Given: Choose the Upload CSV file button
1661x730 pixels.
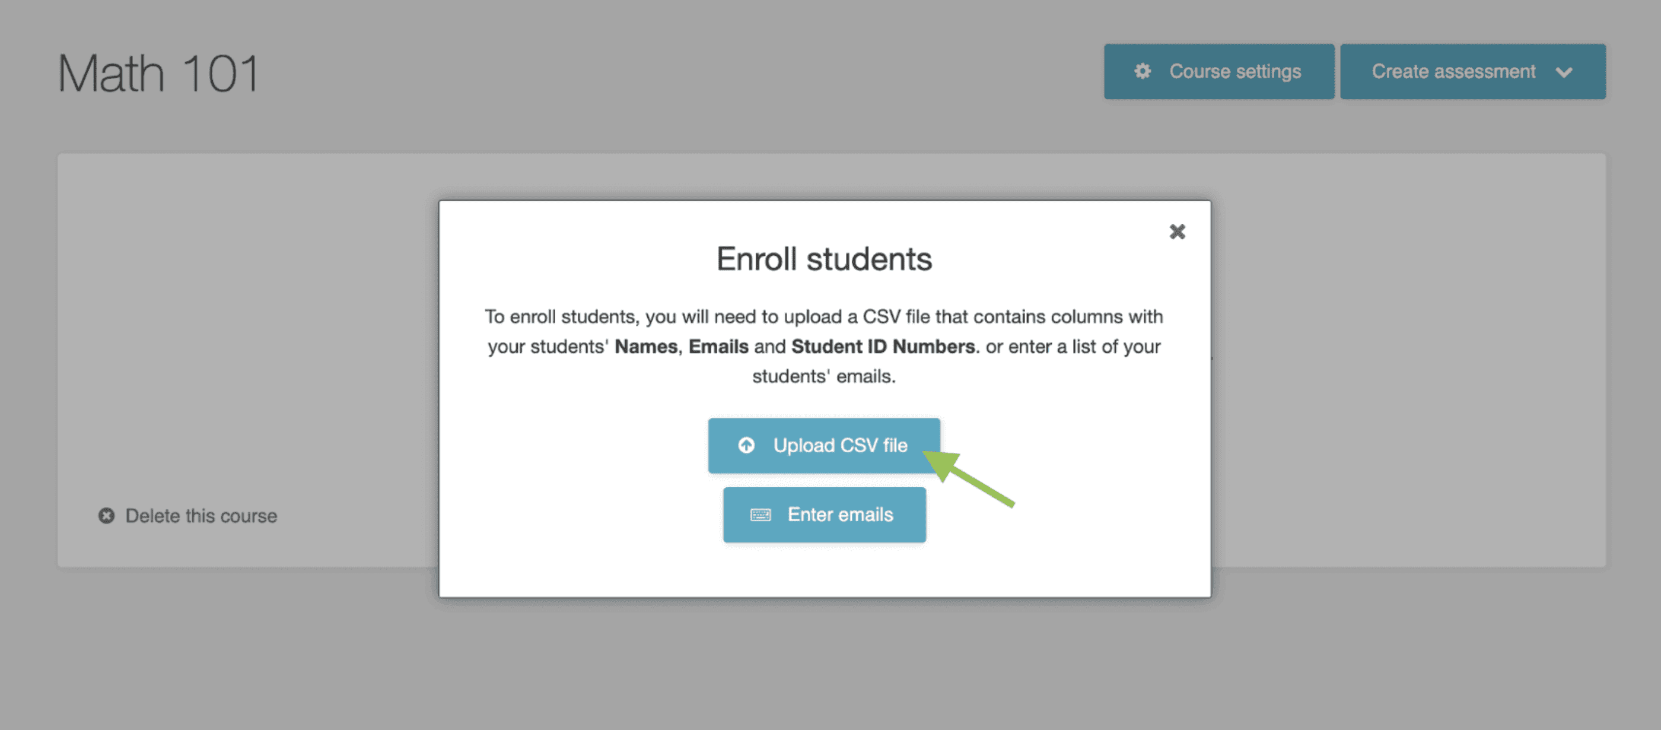Looking at the screenshot, I should click(823, 445).
